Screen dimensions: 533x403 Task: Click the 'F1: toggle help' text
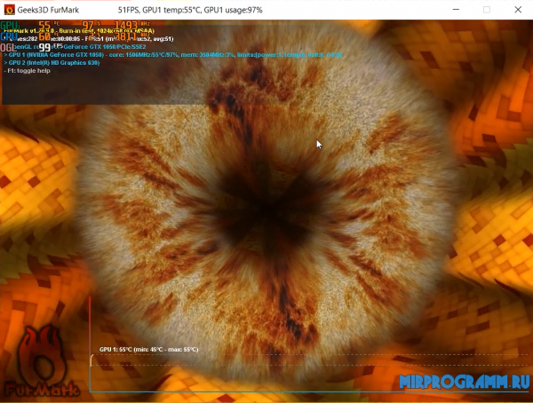28,71
